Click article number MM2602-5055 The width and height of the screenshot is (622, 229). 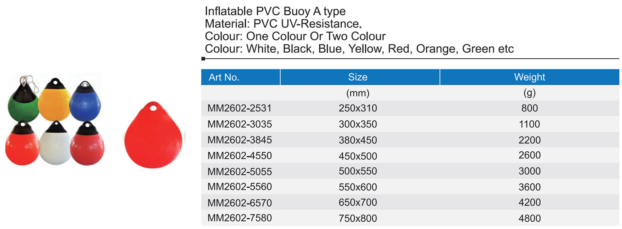[x=240, y=171]
